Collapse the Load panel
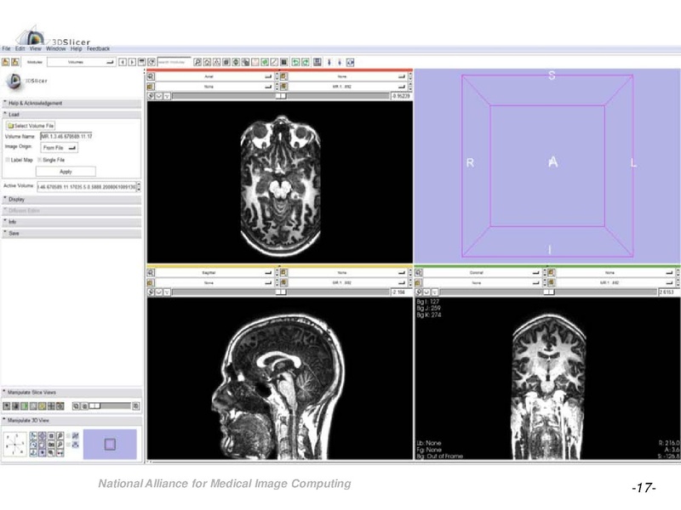 (72, 115)
